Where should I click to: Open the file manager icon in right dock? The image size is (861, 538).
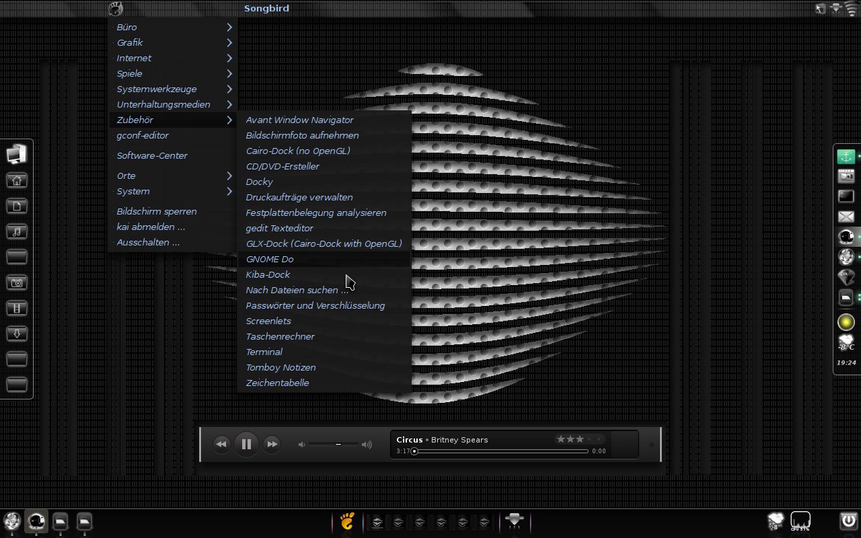point(846,297)
